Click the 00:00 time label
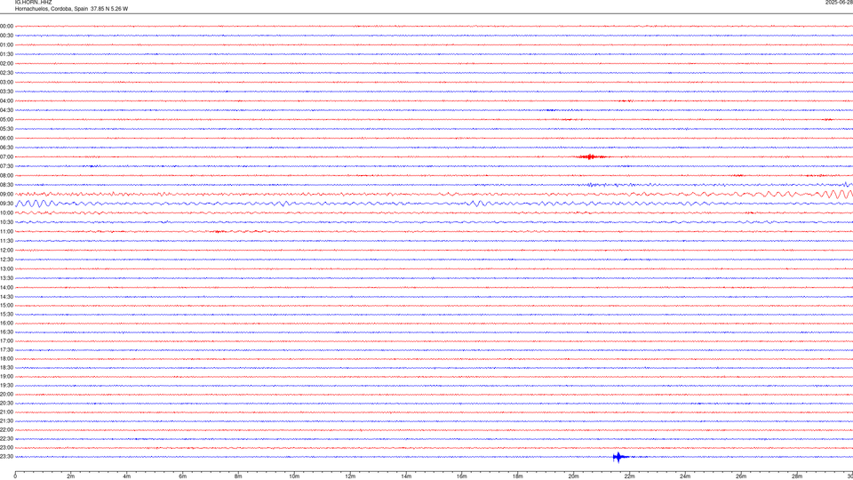The height and width of the screenshot is (480, 853). pos(6,26)
